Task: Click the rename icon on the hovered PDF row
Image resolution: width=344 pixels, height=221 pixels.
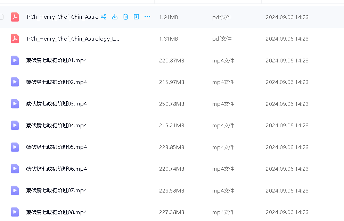Action: point(137,17)
